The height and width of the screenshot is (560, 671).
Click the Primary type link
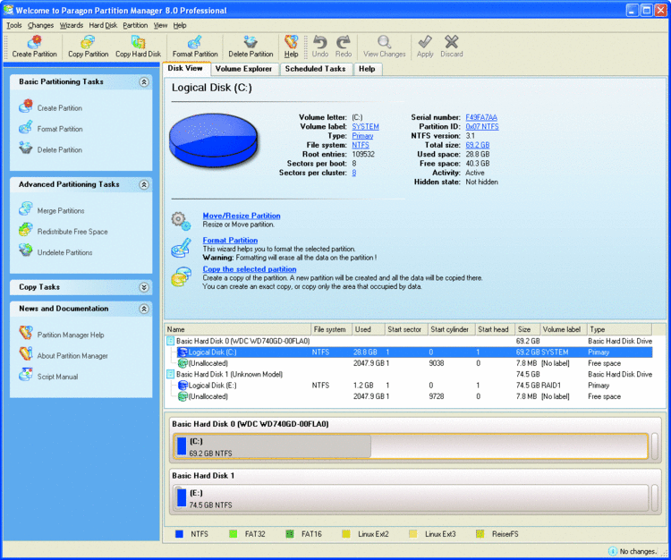pyautogui.click(x=362, y=136)
